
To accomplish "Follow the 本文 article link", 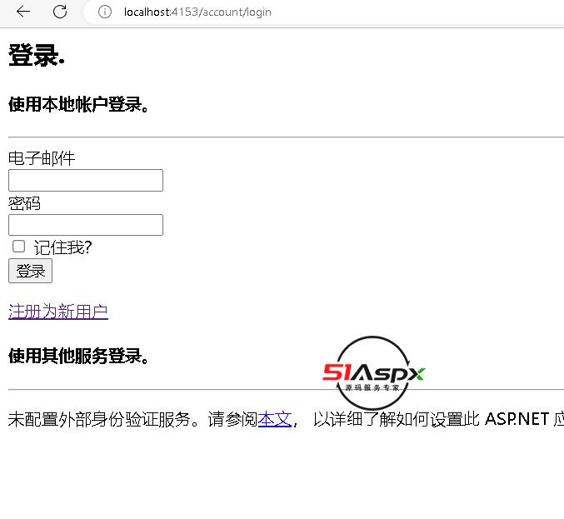I will tap(274, 419).
